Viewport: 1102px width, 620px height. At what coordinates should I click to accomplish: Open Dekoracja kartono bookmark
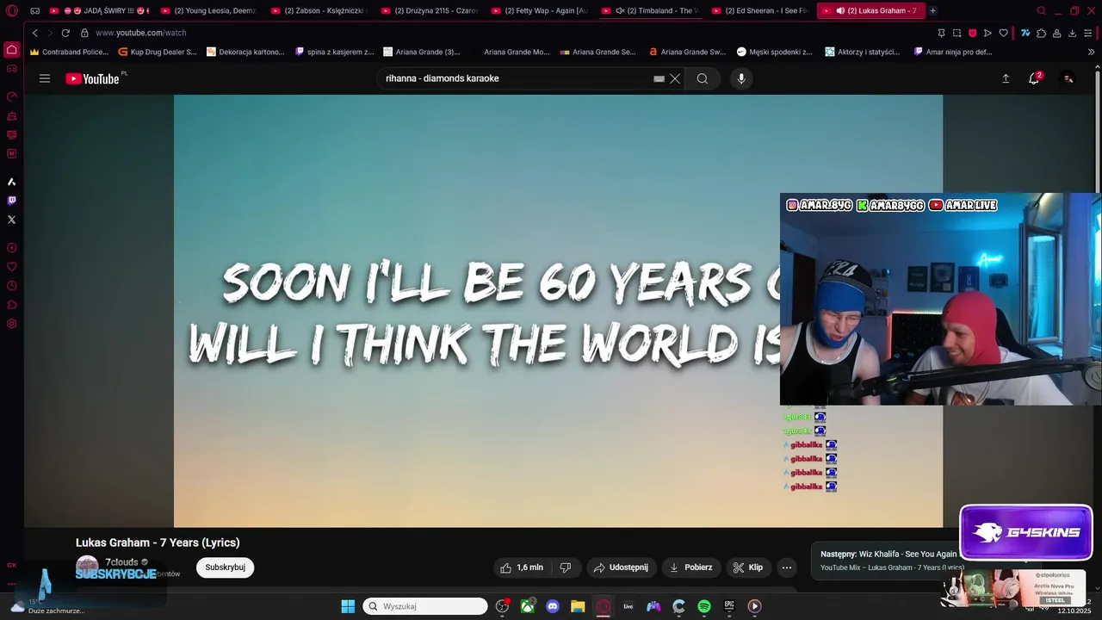click(245, 52)
